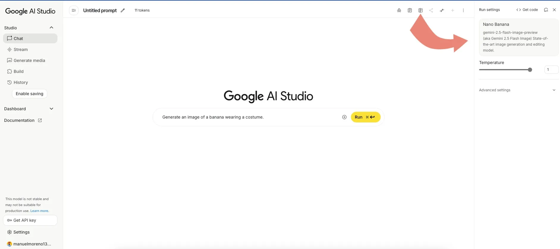This screenshot has height=249, width=560.
Task: View History in the sidebar
Action: coord(30,82)
